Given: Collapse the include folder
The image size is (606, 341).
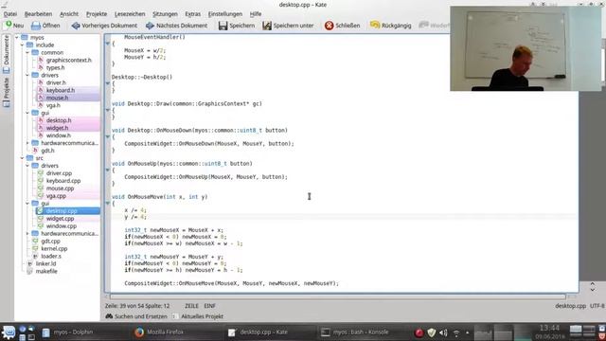Looking at the screenshot, I should [x=23, y=45].
